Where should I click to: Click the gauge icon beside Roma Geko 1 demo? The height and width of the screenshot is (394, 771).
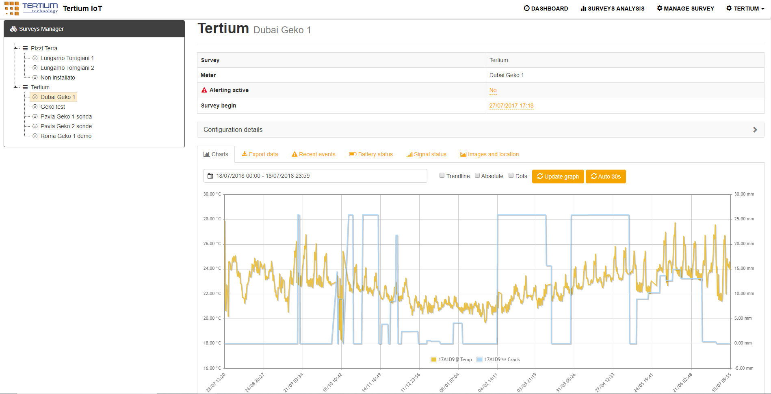35,136
